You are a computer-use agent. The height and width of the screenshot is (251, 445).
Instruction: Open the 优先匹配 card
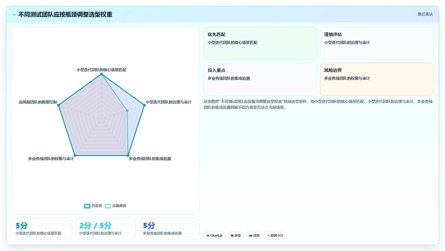tap(260, 43)
